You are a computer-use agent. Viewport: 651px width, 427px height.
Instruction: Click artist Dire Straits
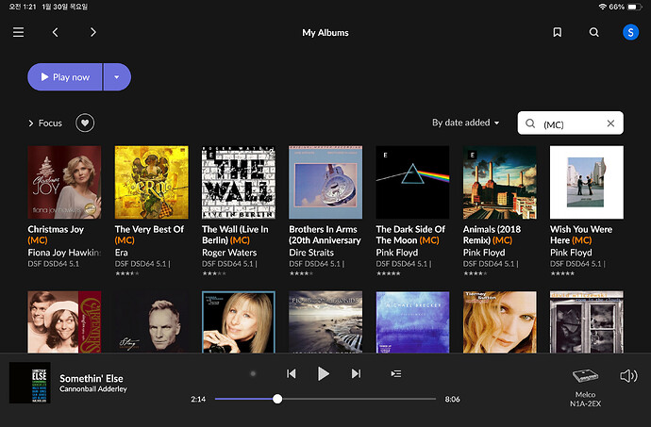point(311,253)
